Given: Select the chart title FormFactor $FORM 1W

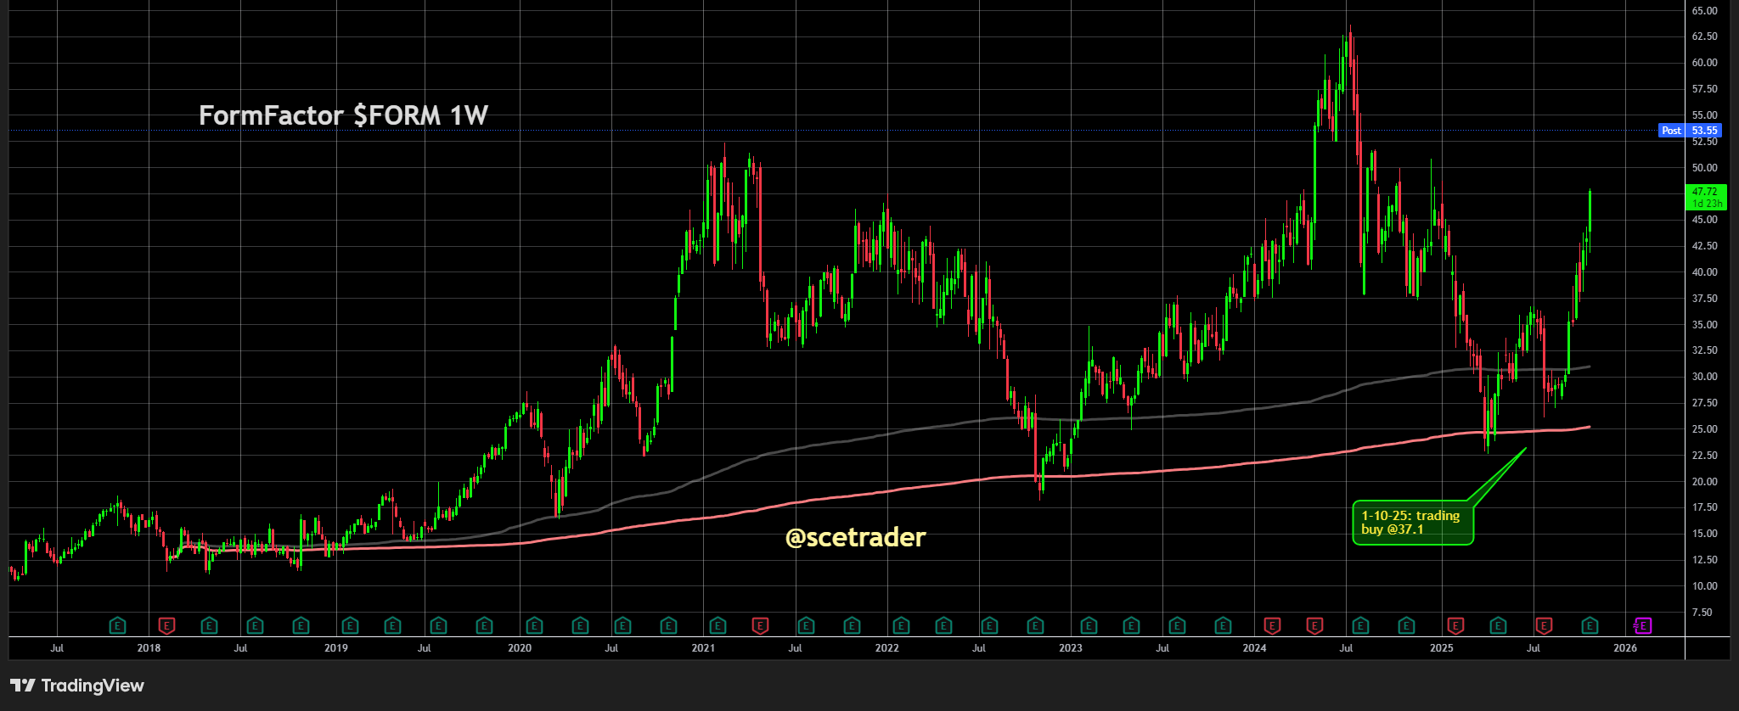Looking at the screenshot, I should click(343, 115).
